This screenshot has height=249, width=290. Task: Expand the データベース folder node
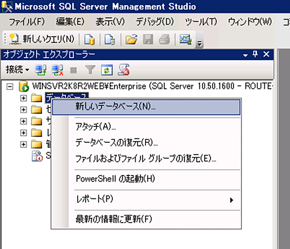[23, 98]
